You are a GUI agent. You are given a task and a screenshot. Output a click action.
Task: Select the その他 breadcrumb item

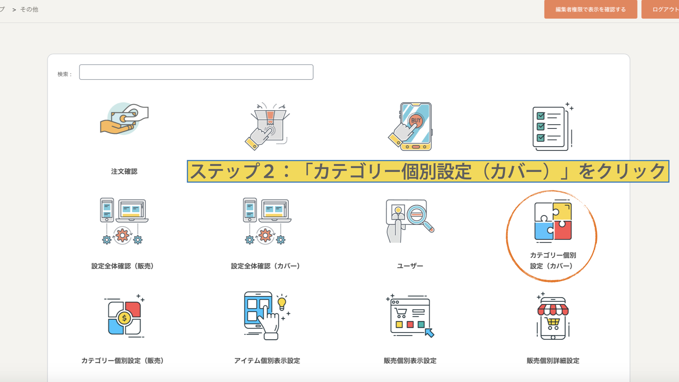(29, 10)
